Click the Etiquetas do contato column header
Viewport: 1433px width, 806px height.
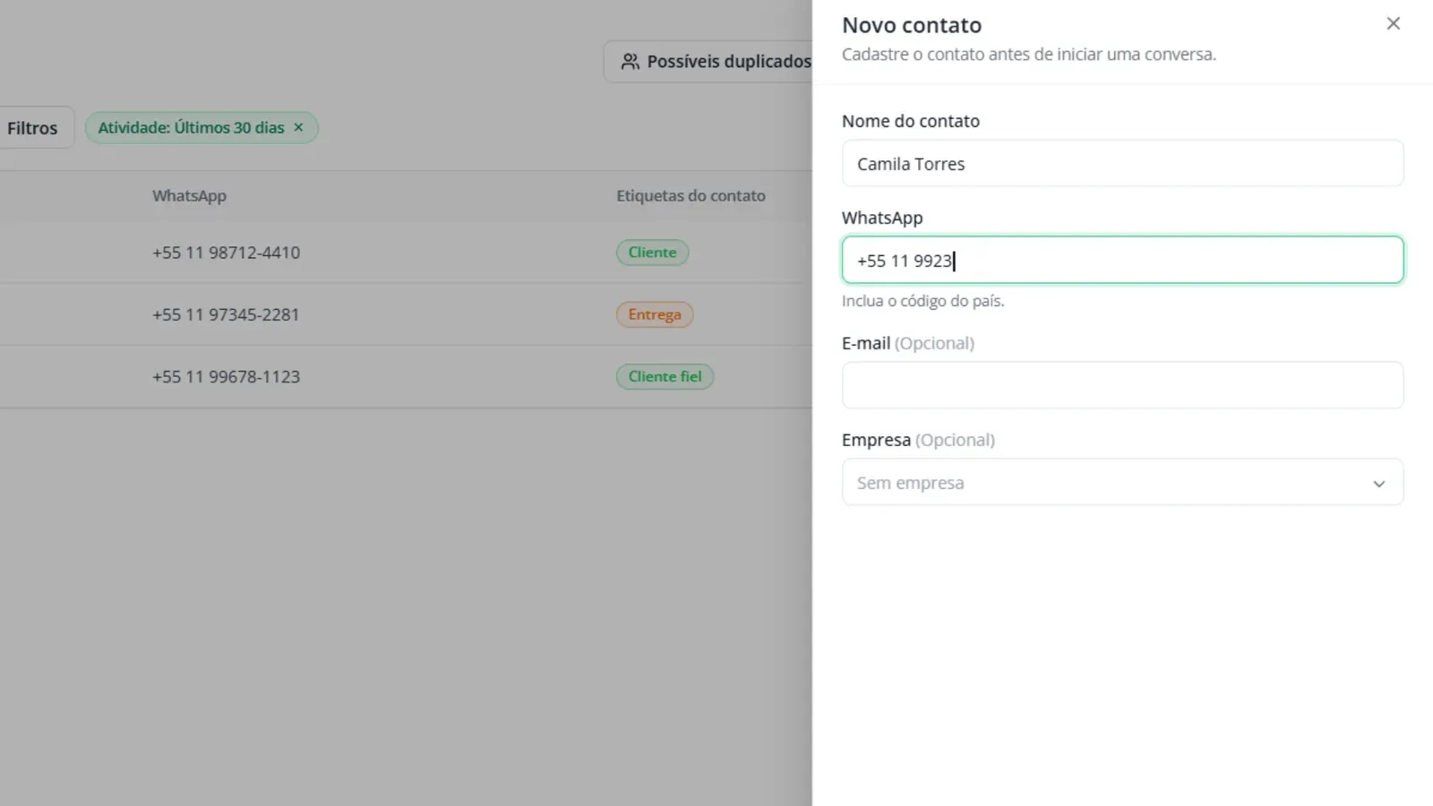point(691,195)
